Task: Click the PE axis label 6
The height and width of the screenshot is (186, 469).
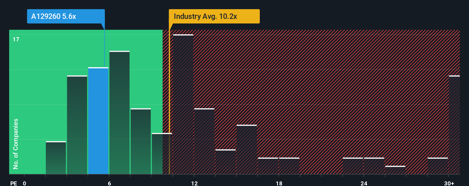Action: (x=110, y=183)
